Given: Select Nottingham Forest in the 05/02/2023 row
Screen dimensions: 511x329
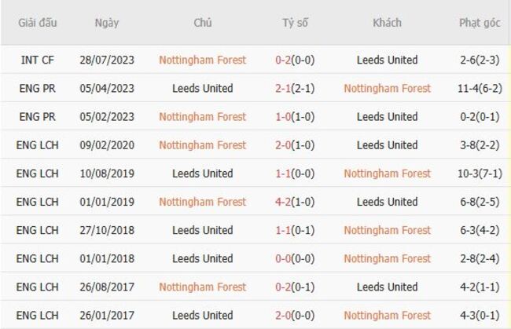Looking at the screenshot, I should (202, 116).
